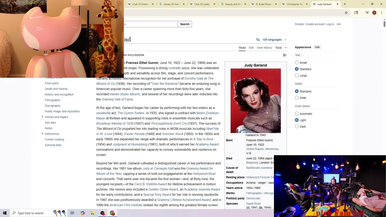This screenshot has width=386, height=217.
Task: Switch to the beauty and the tab
Action: tap(233, 4)
